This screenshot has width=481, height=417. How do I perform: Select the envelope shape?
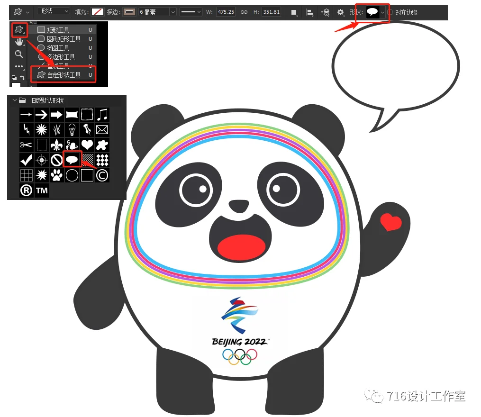click(x=102, y=130)
